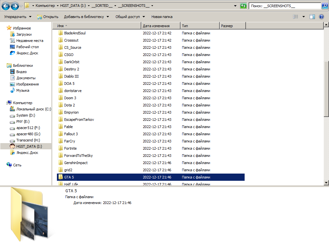Click the HGST_DATA (I:) drive icon

pyautogui.click(x=12, y=146)
